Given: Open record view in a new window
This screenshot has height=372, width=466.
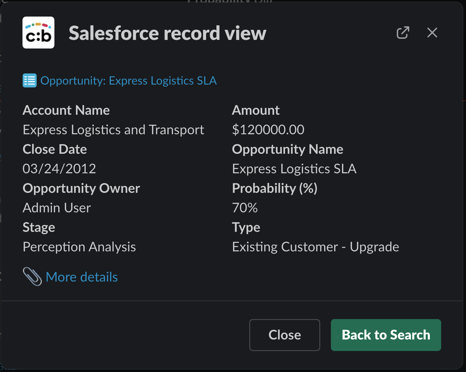Looking at the screenshot, I should (x=403, y=33).
